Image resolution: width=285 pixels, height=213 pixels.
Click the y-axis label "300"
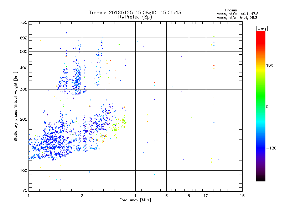coord(24,89)
